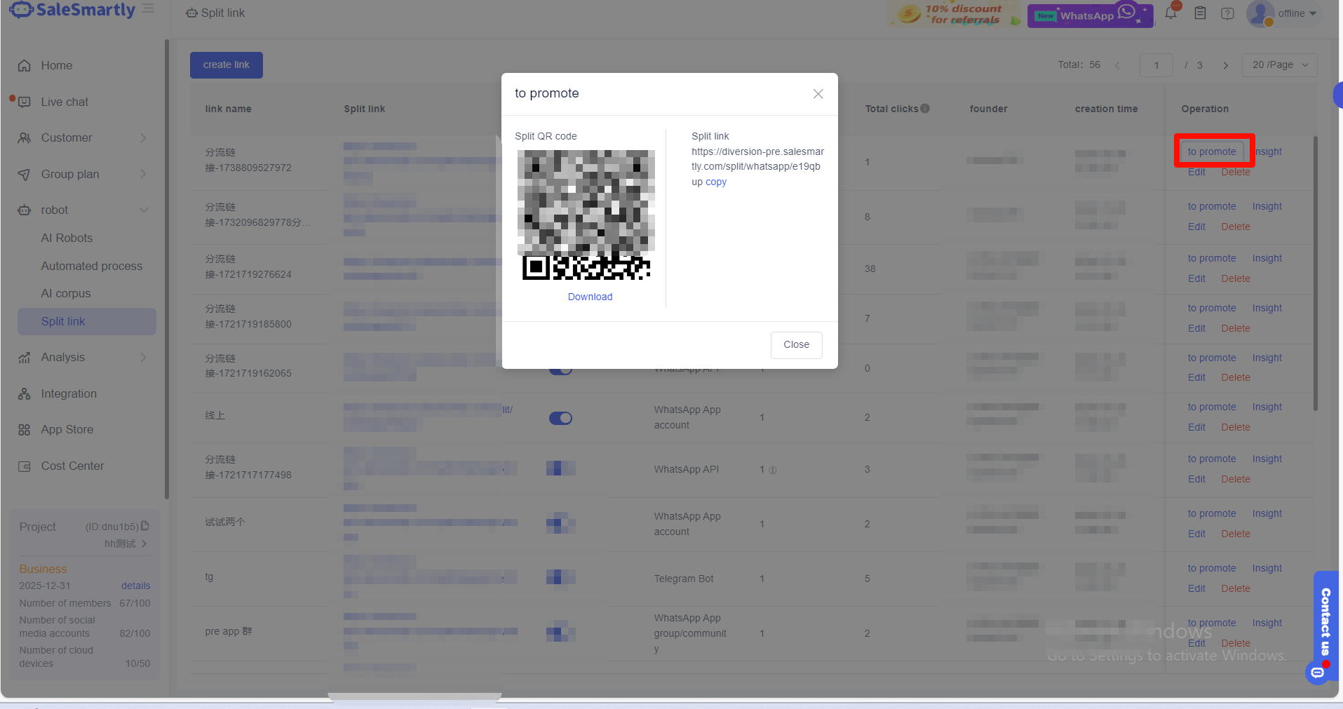Open the notification bell
Image resolution: width=1343 pixels, height=709 pixels.
1171,13
